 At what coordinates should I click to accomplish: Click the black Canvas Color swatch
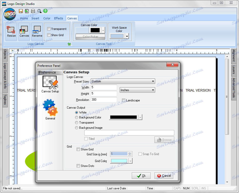(95, 30)
